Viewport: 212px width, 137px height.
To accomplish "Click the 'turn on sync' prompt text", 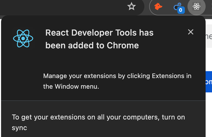I will [98, 122].
